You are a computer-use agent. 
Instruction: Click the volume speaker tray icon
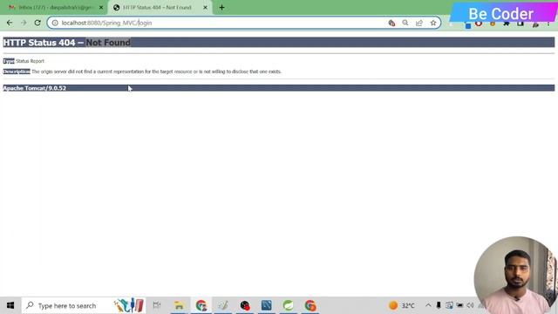[470, 305]
